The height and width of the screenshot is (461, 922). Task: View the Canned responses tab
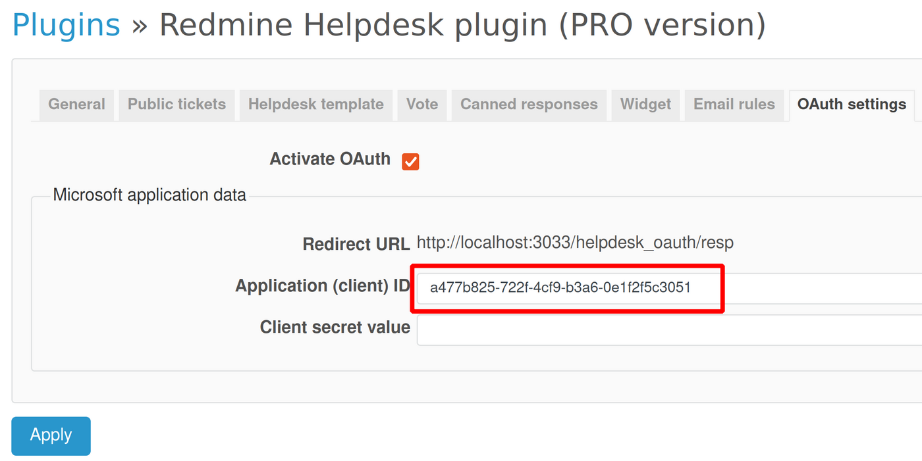528,104
